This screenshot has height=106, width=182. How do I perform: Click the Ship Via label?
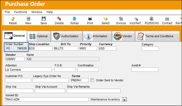(x=11, y=87)
